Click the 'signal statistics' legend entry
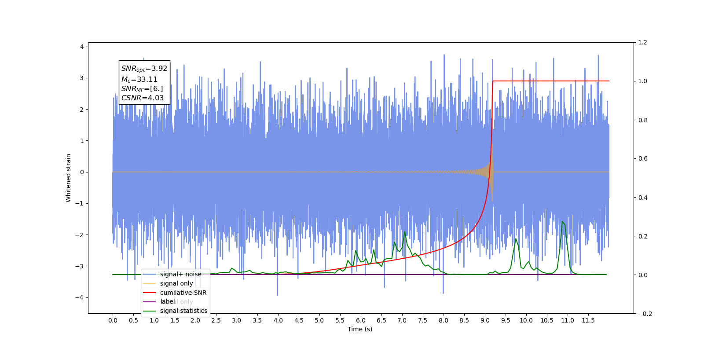This screenshot has height=352, width=704. coord(183,311)
